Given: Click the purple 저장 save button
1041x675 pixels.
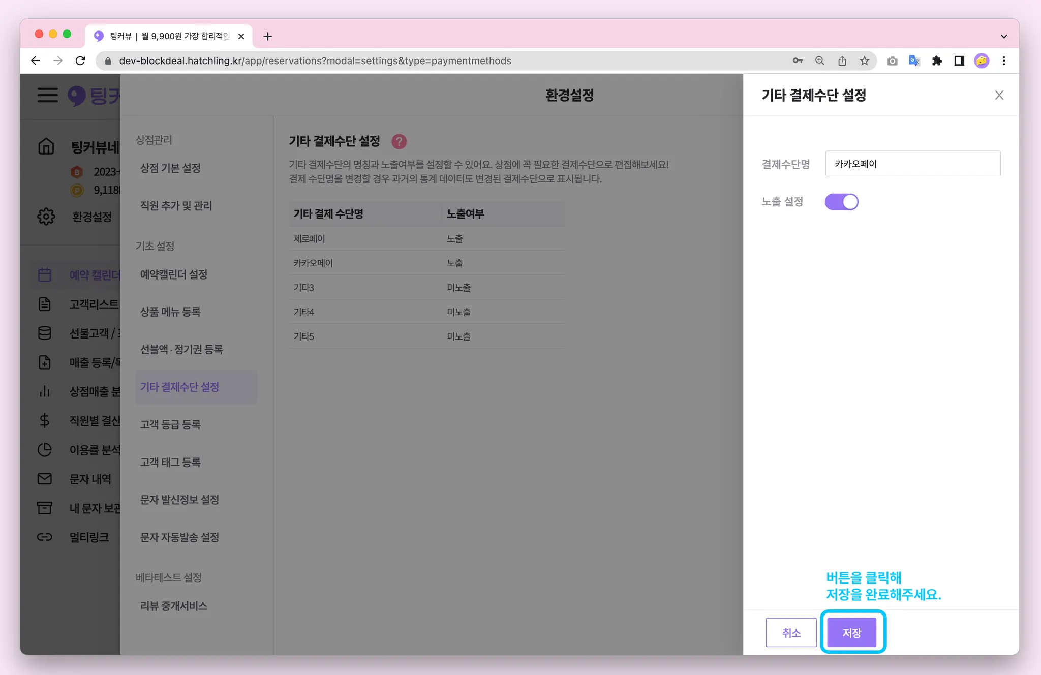Looking at the screenshot, I should [x=851, y=633].
